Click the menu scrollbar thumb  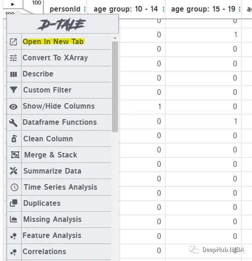[115, 87]
